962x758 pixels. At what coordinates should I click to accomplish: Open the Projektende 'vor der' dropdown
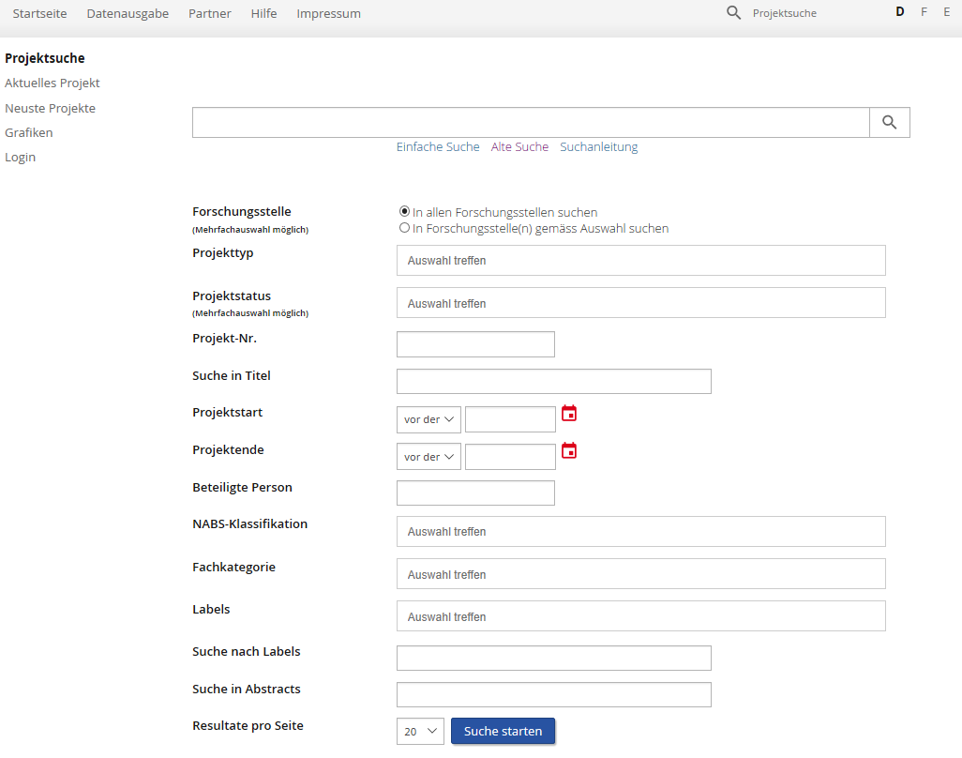pos(428,457)
